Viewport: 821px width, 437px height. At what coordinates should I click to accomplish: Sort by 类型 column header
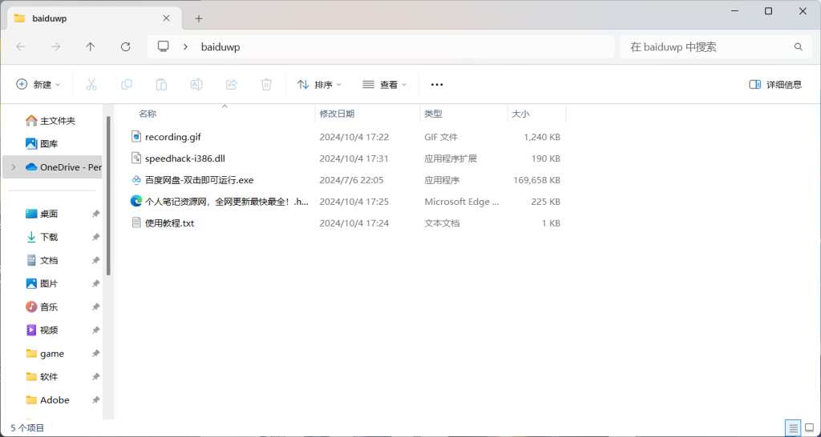[x=433, y=114]
